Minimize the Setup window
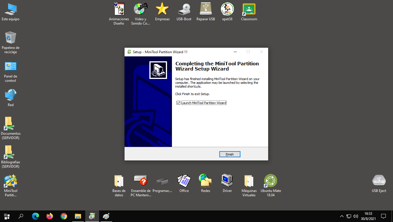Viewport: 393px width, 222px height. point(235,52)
